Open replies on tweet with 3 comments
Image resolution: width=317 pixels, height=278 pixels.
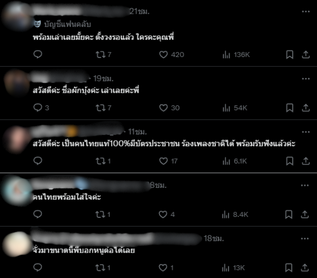[41, 108]
